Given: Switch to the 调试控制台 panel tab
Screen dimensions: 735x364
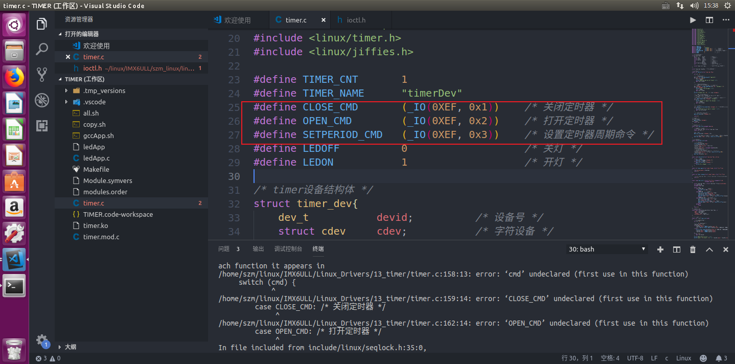Looking at the screenshot, I should point(288,249).
